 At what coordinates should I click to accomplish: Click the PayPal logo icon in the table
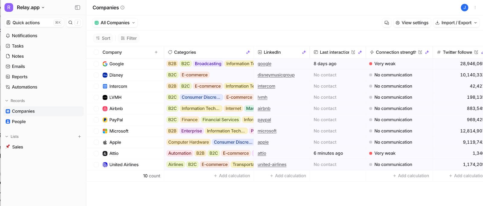(105, 120)
